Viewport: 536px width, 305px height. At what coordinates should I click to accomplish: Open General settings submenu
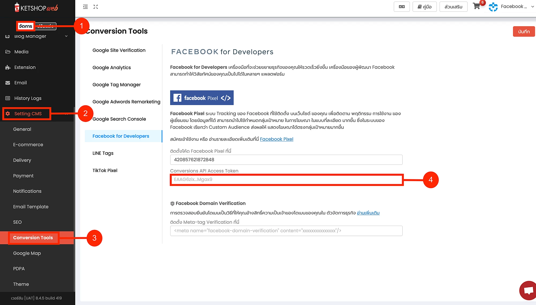click(22, 129)
